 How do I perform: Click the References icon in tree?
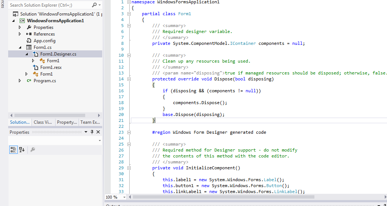(29, 34)
